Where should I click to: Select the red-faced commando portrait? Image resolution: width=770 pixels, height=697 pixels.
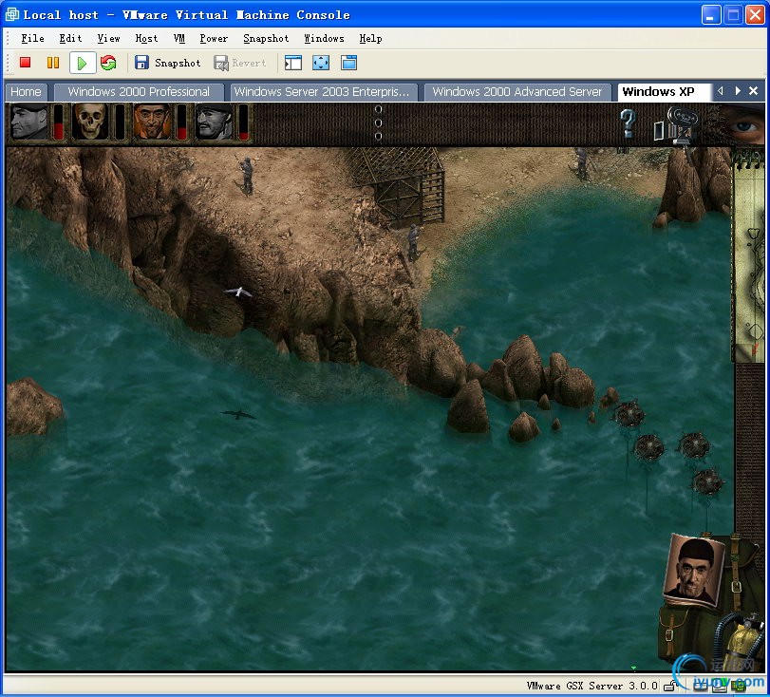coord(152,122)
